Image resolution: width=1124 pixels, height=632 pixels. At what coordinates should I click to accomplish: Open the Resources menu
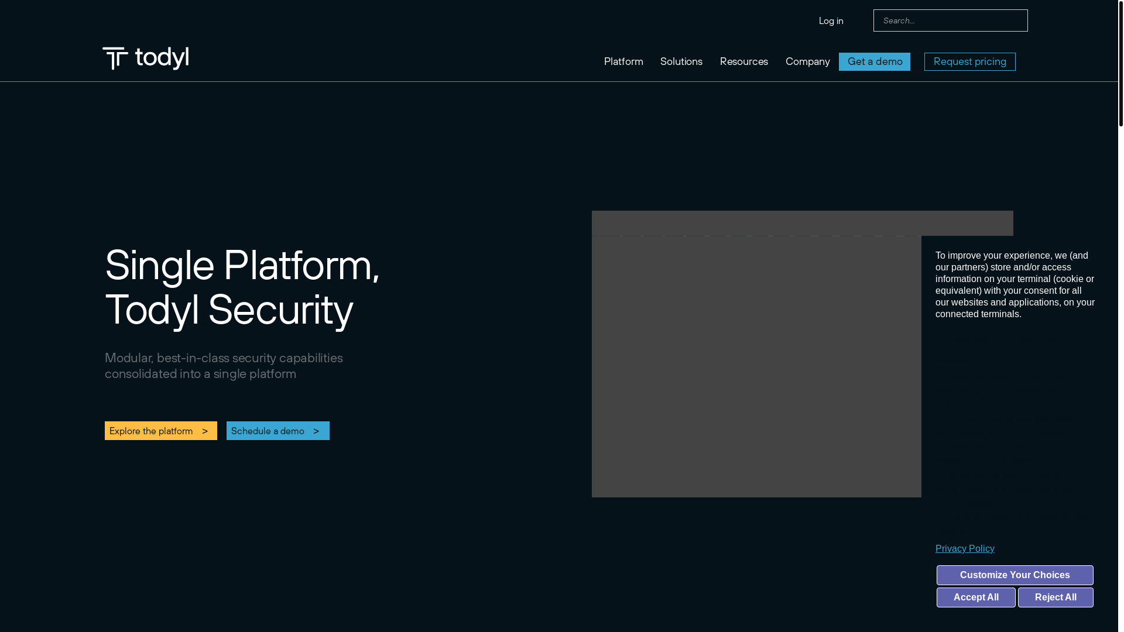pyautogui.click(x=744, y=61)
